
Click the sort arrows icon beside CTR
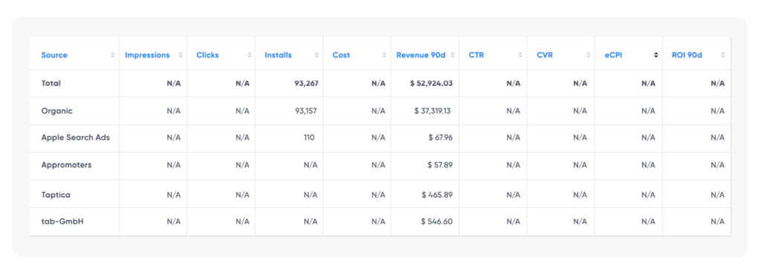click(x=520, y=55)
